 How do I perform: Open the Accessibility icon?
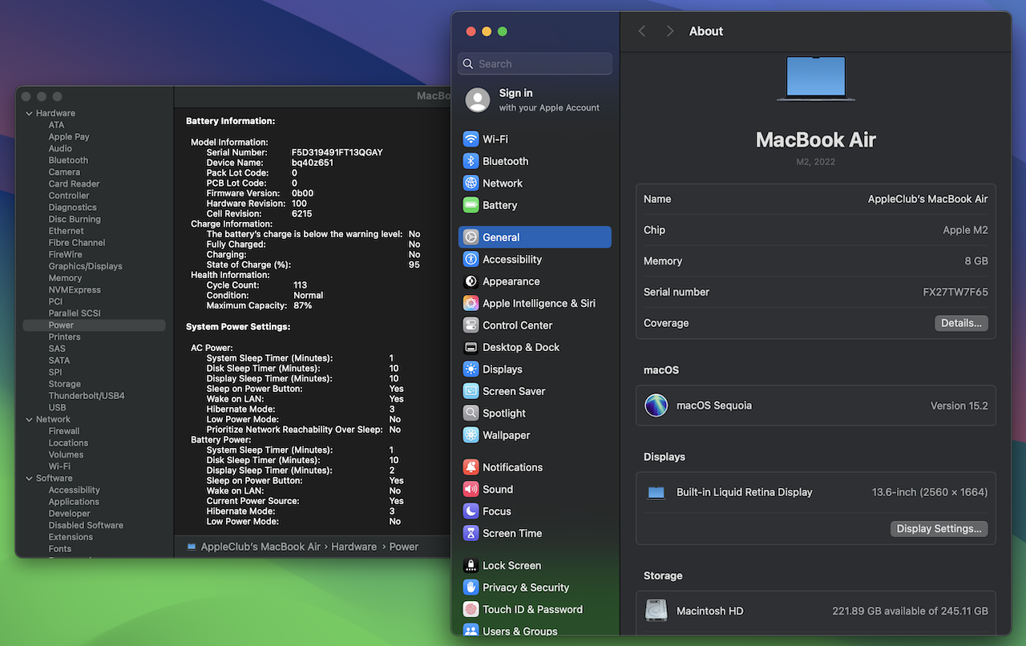tap(471, 260)
